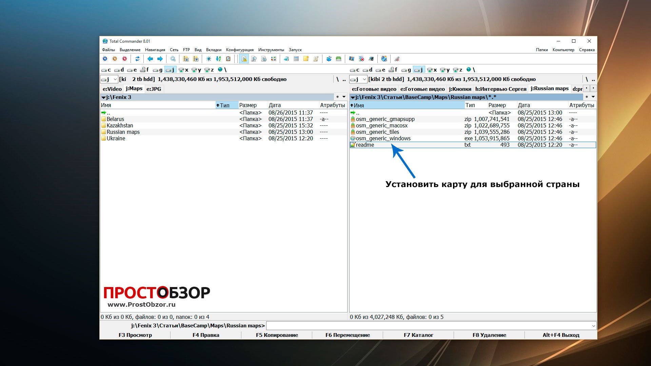Open left panel drive selection combo box

(109, 79)
